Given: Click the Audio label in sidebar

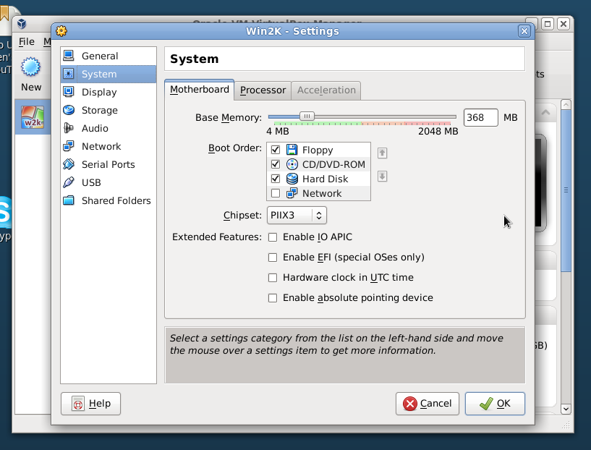Looking at the screenshot, I should tap(95, 129).
